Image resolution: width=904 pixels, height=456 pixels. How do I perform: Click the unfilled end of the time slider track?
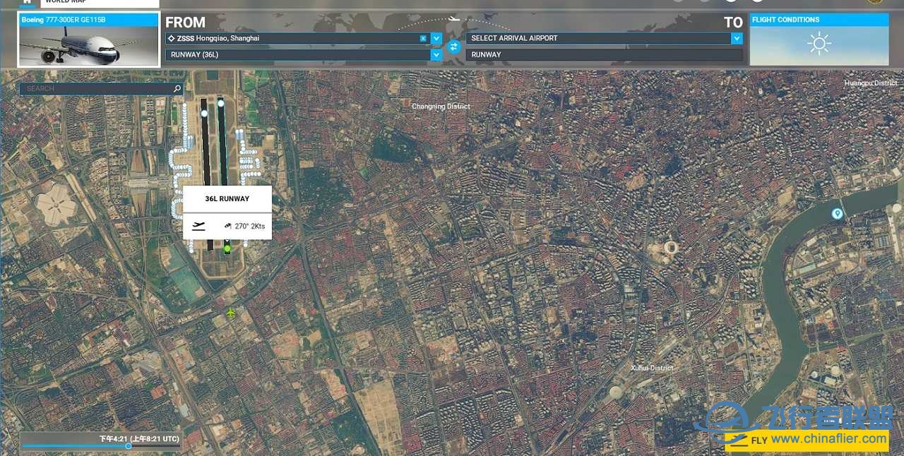155,446
